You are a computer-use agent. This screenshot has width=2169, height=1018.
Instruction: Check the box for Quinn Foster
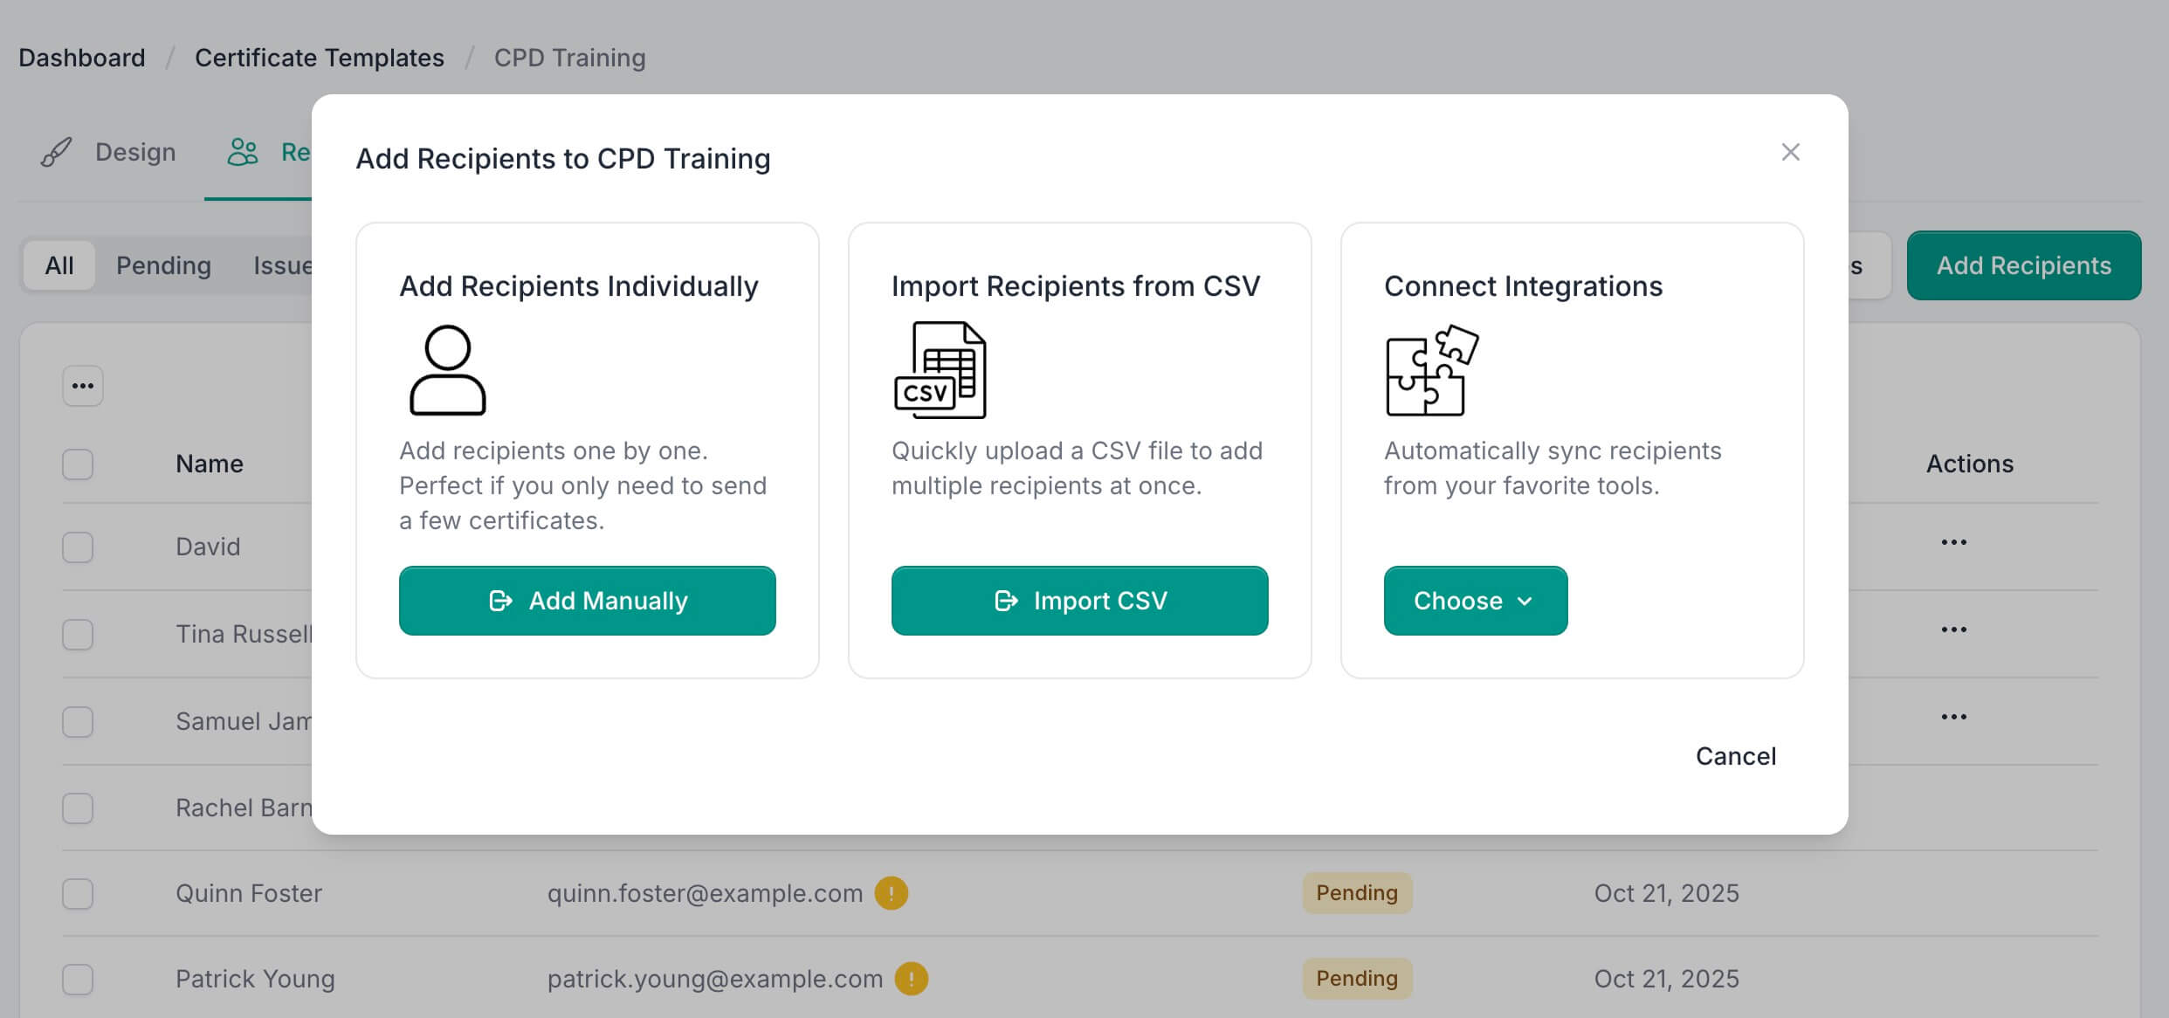78,893
